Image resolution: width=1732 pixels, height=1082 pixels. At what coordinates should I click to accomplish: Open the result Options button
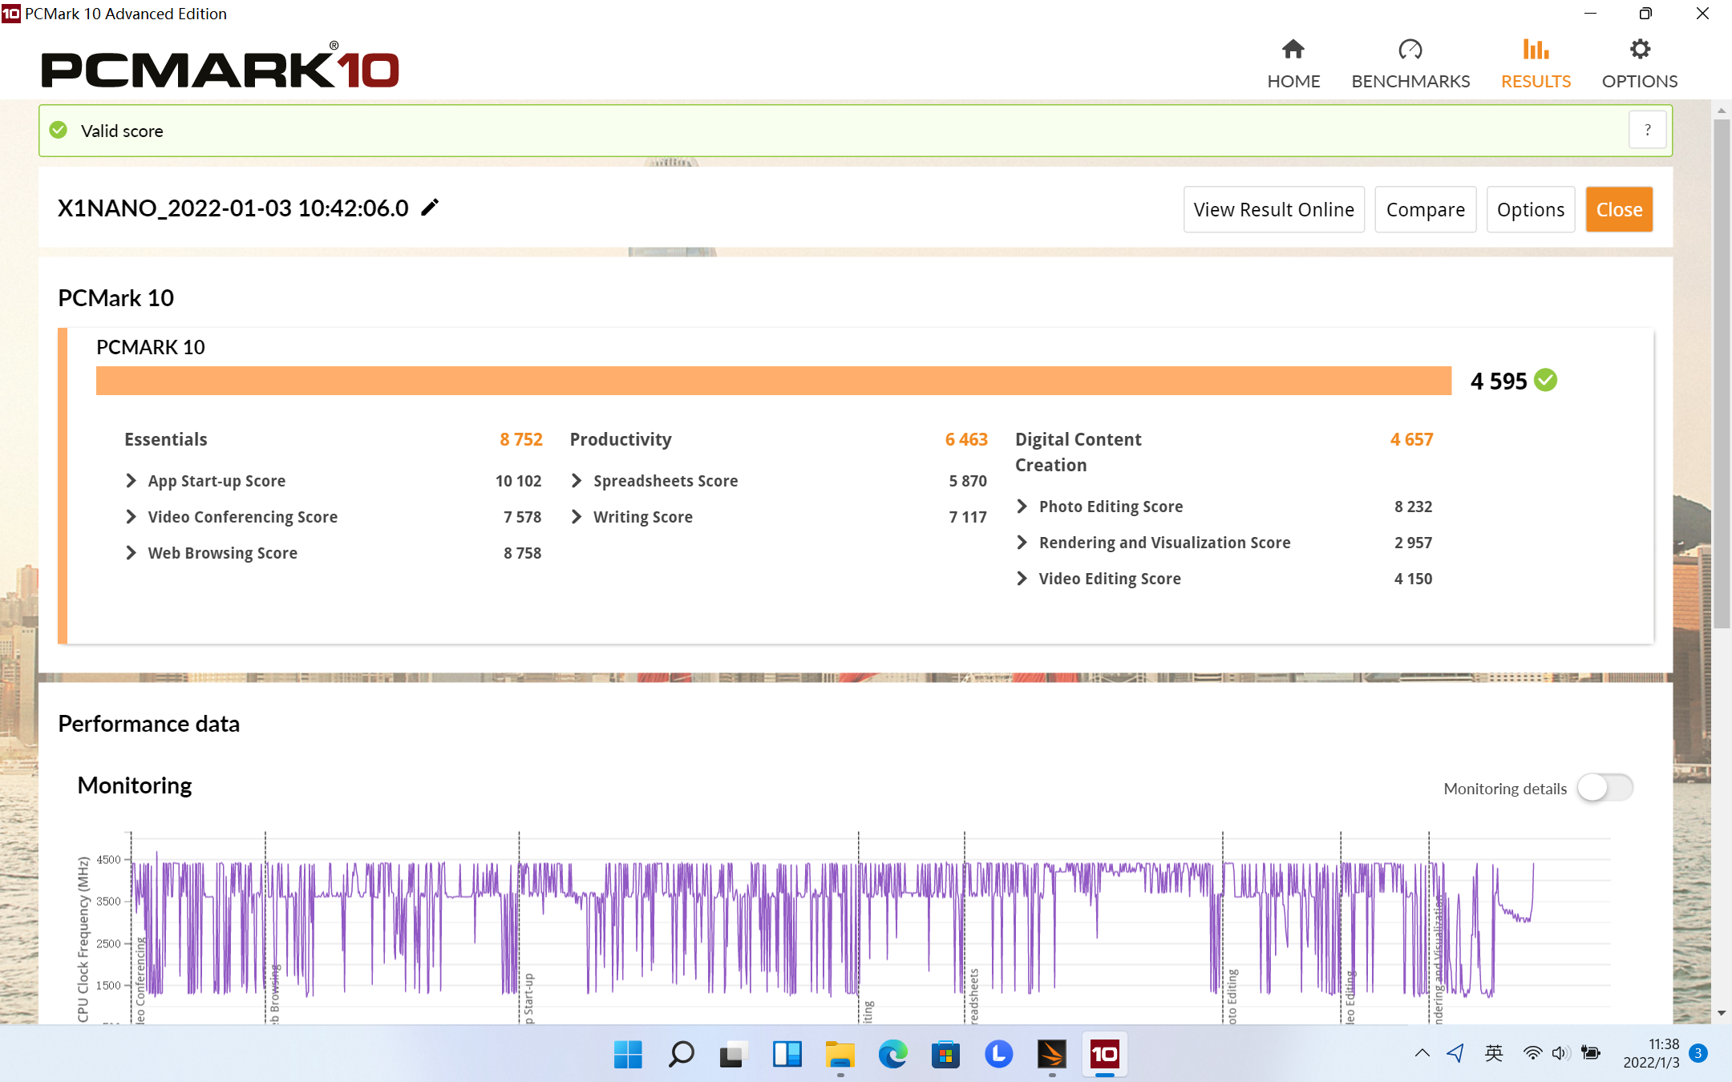pos(1530,209)
